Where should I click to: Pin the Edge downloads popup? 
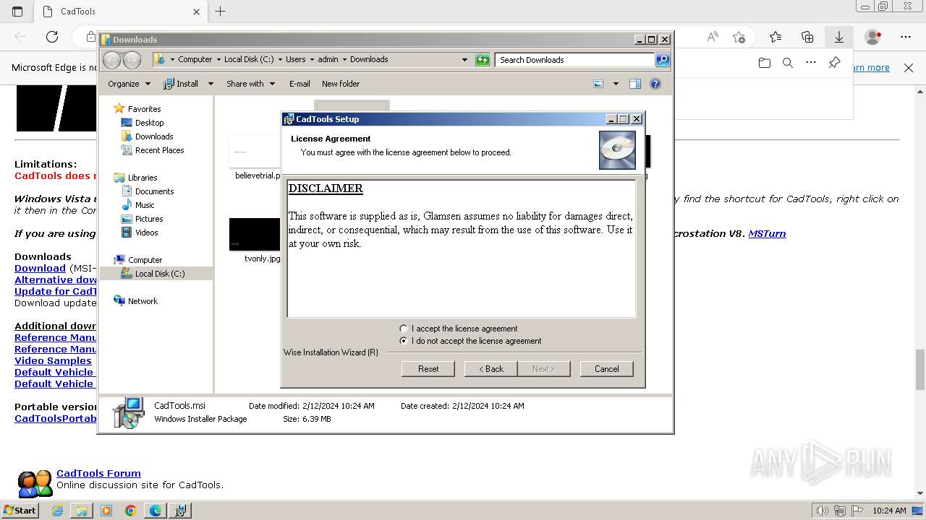tap(834, 64)
